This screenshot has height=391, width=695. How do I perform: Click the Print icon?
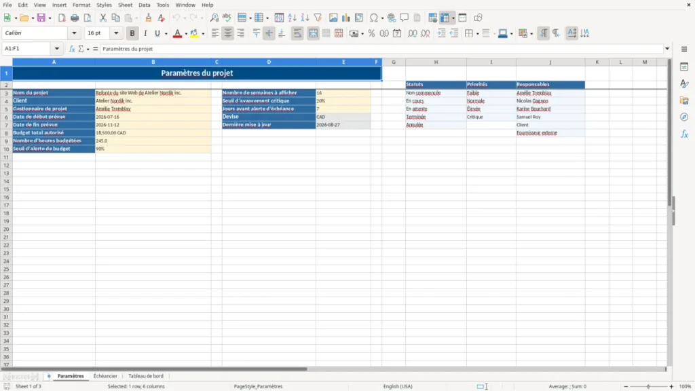tap(75, 18)
